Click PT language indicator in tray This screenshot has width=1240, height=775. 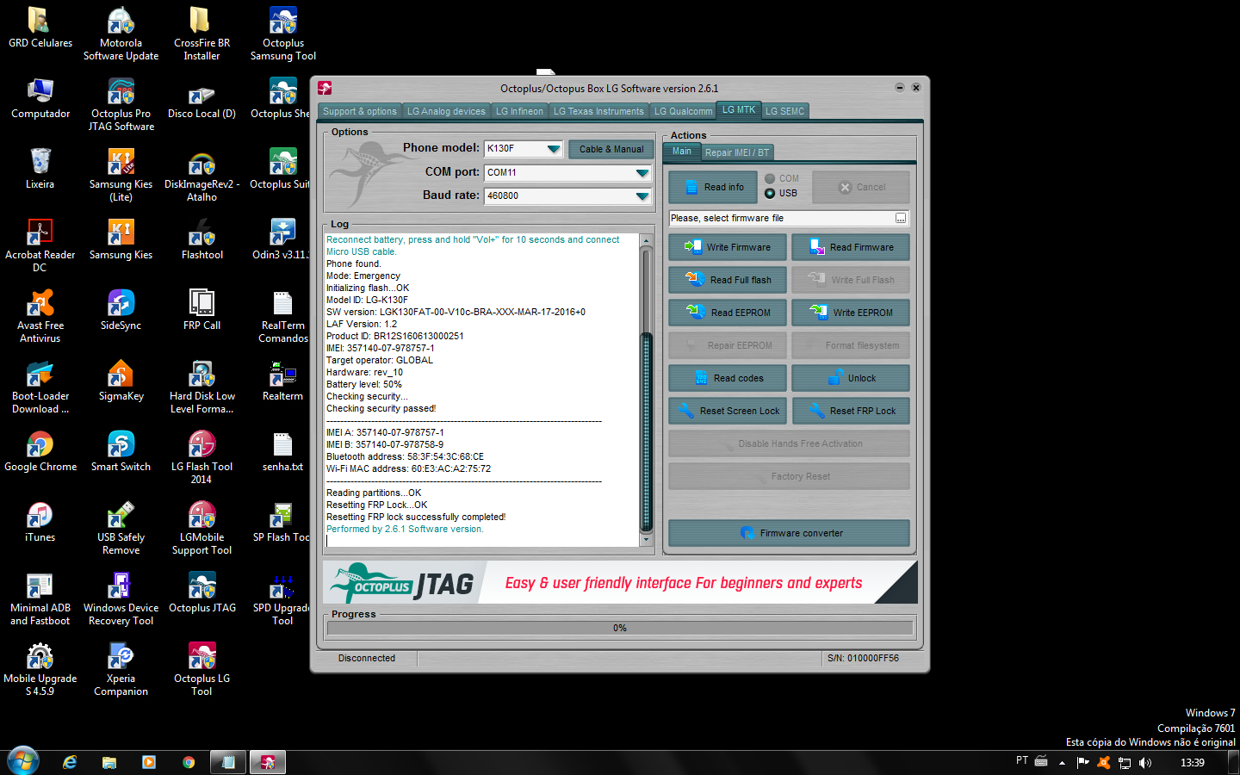pos(1022,760)
